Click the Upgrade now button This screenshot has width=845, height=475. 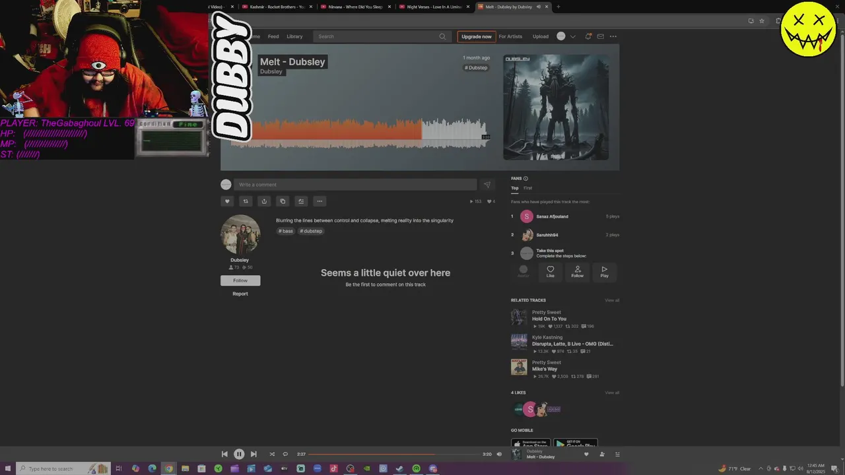click(x=476, y=36)
